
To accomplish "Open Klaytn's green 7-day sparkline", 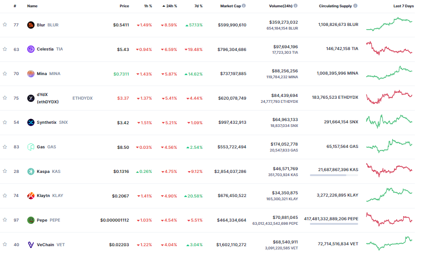I will pyautogui.click(x=389, y=195).
